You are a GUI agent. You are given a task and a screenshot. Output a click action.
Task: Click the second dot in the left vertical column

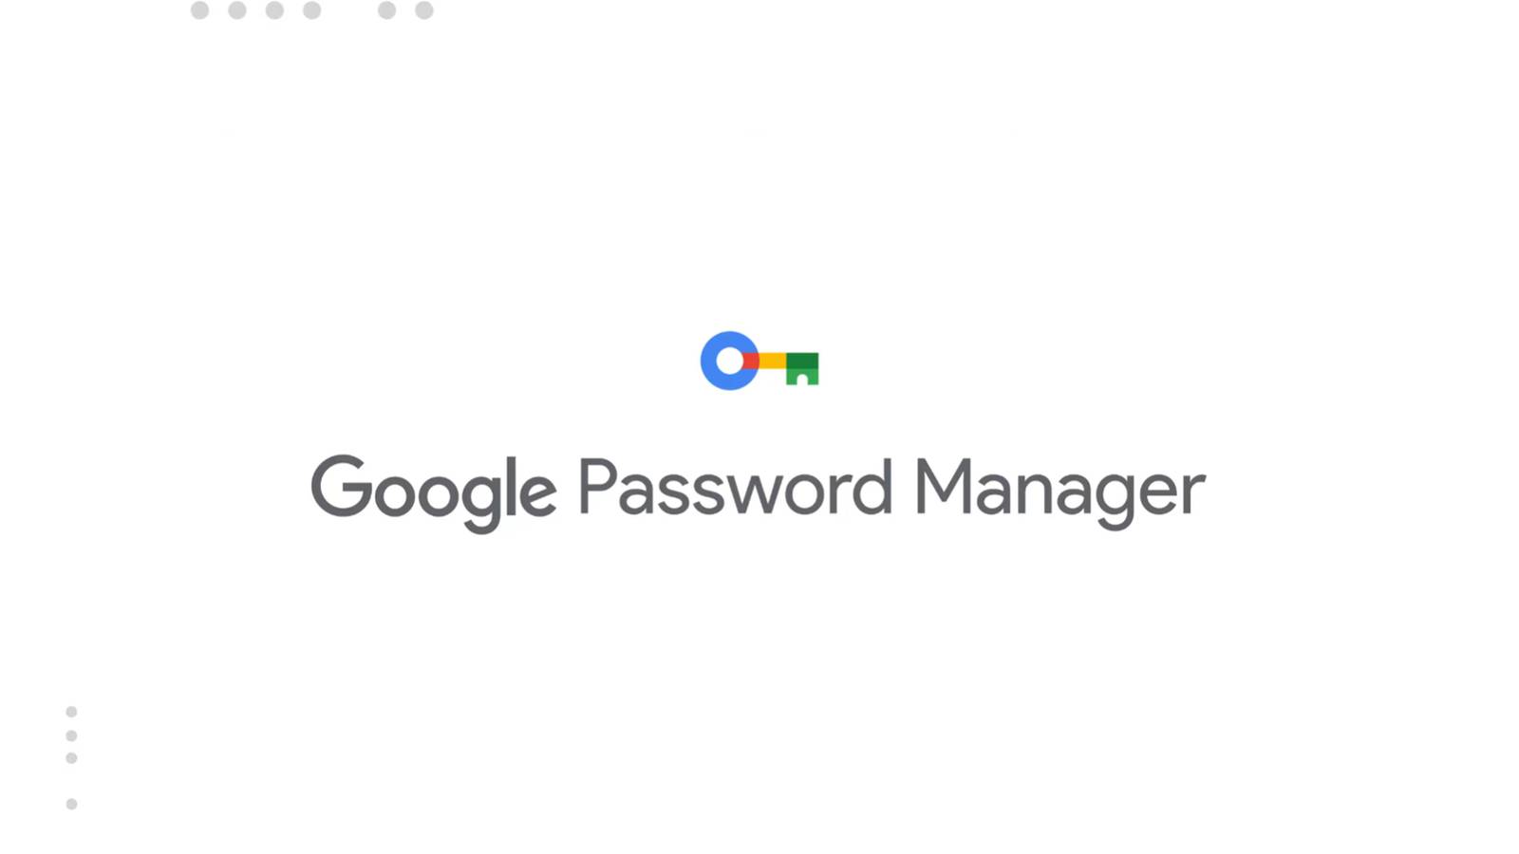pos(71,735)
